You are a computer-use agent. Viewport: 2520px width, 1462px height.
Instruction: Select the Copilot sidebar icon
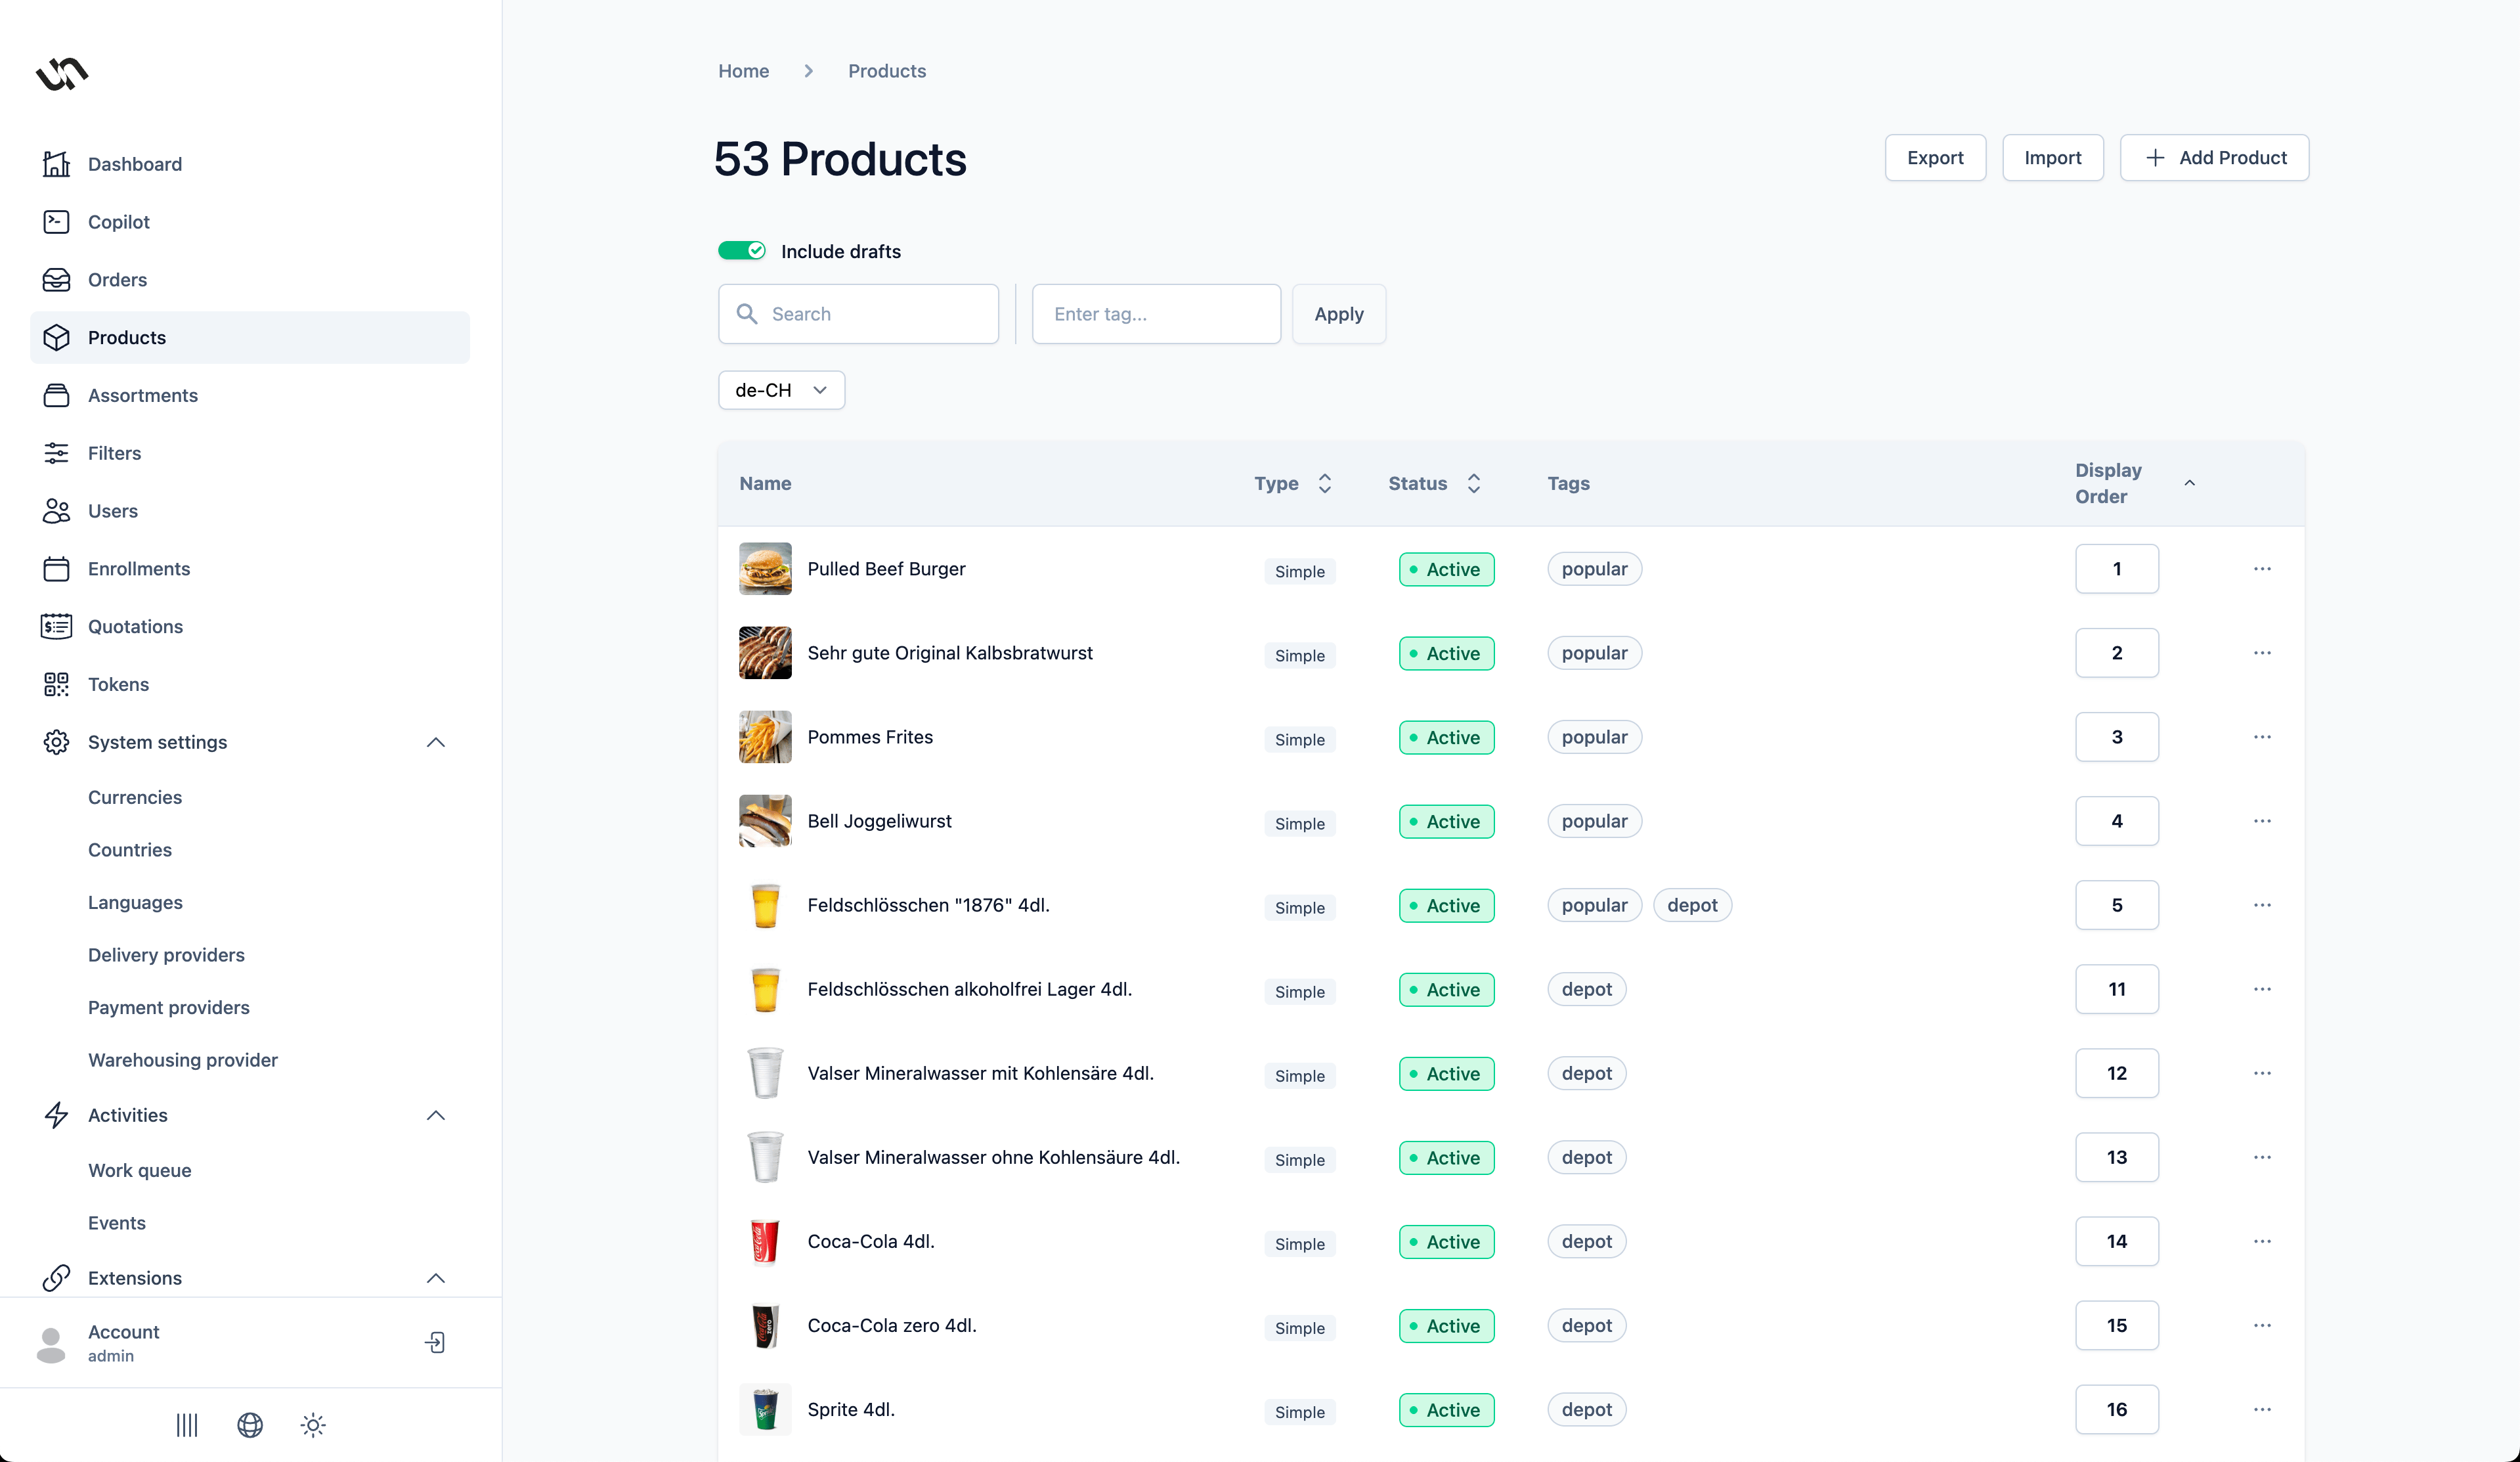point(118,222)
